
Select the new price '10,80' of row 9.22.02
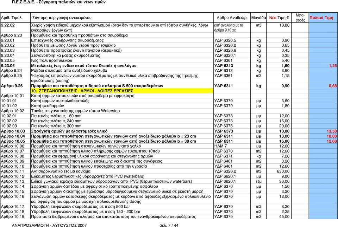284,25
